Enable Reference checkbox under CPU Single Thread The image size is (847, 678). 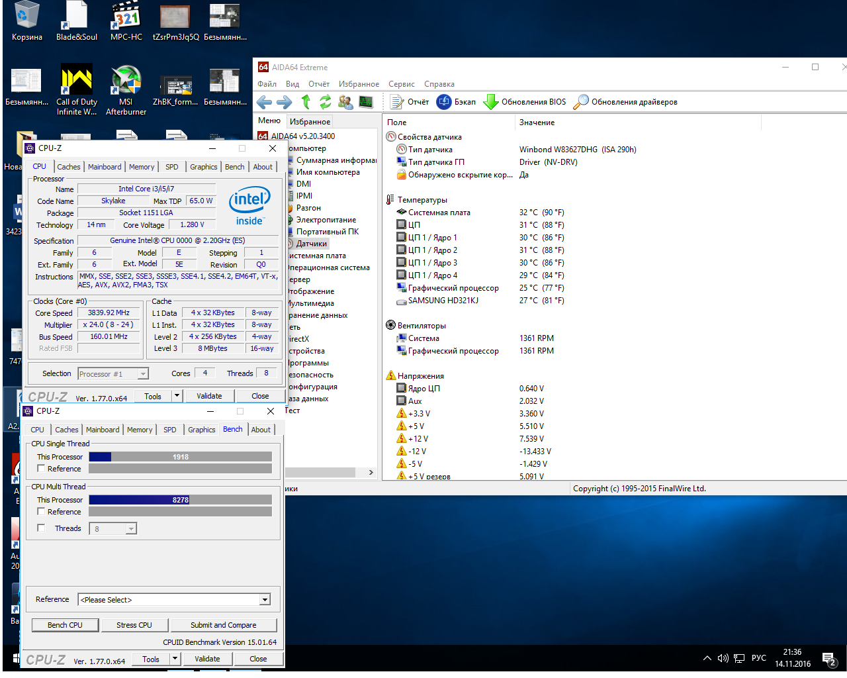click(x=42, y=469)
